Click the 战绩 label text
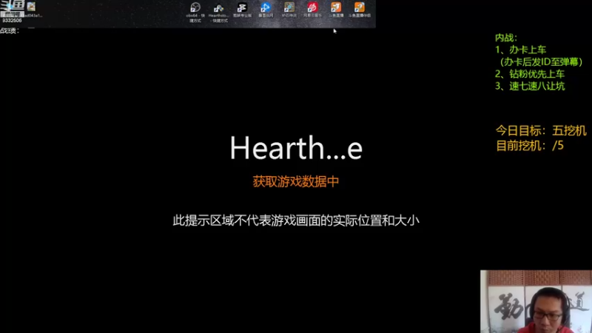592x333 pixels. click(x=10, y=30)
